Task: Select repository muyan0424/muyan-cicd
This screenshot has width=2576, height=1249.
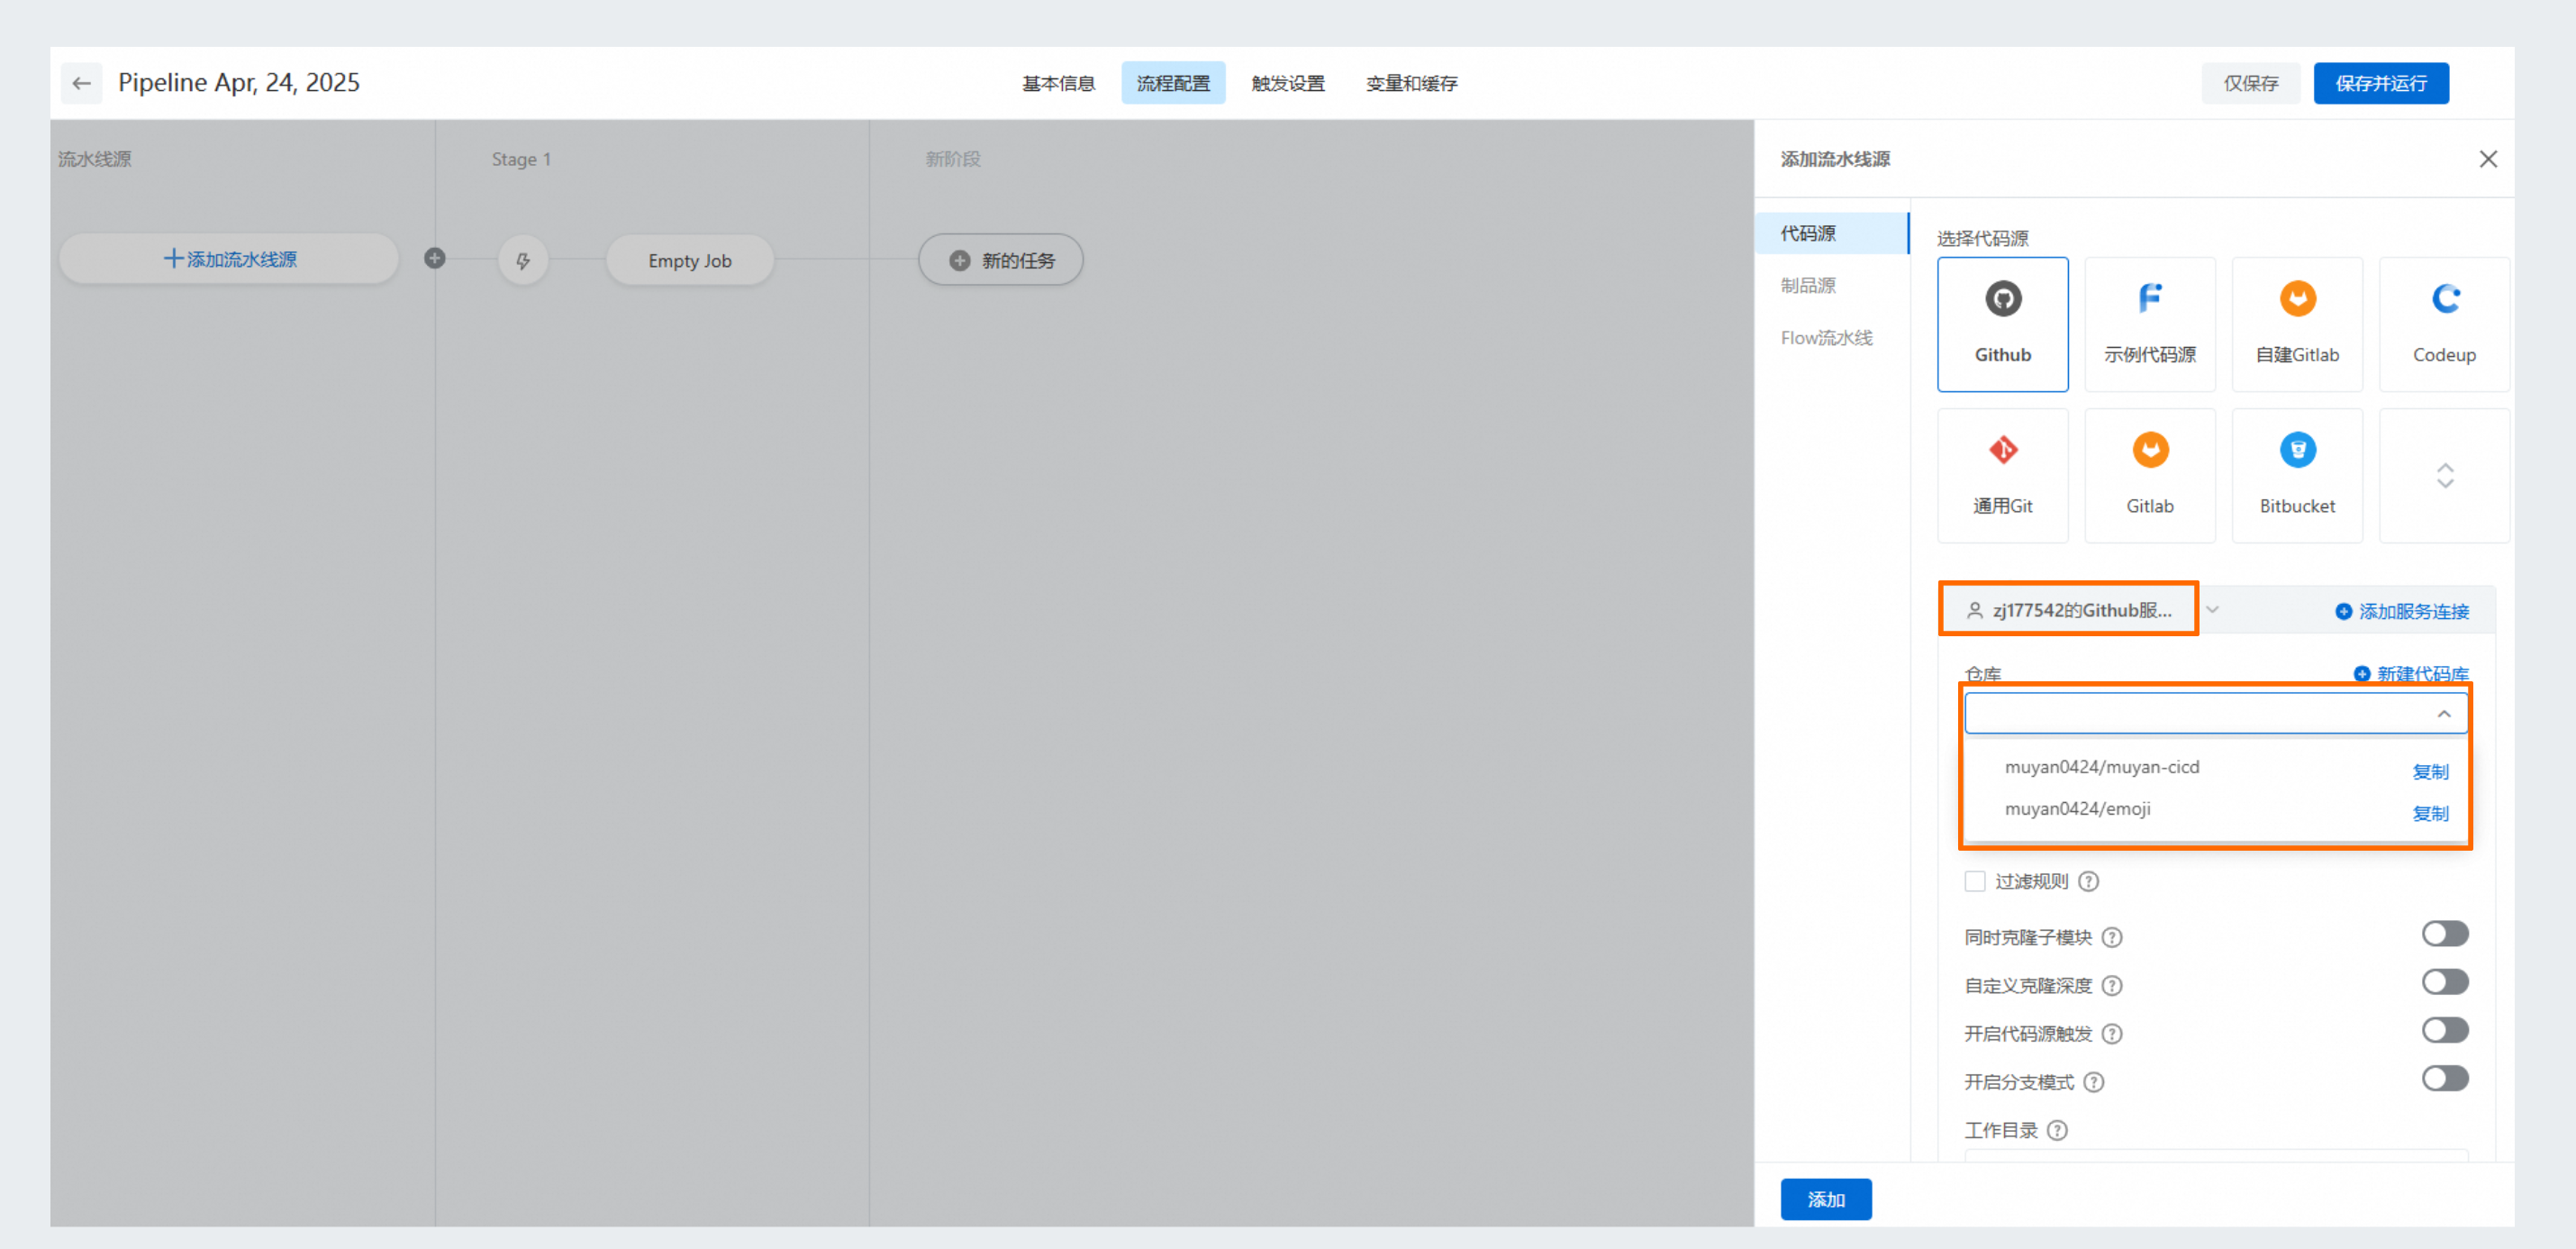Action: tap(2101, 767)
